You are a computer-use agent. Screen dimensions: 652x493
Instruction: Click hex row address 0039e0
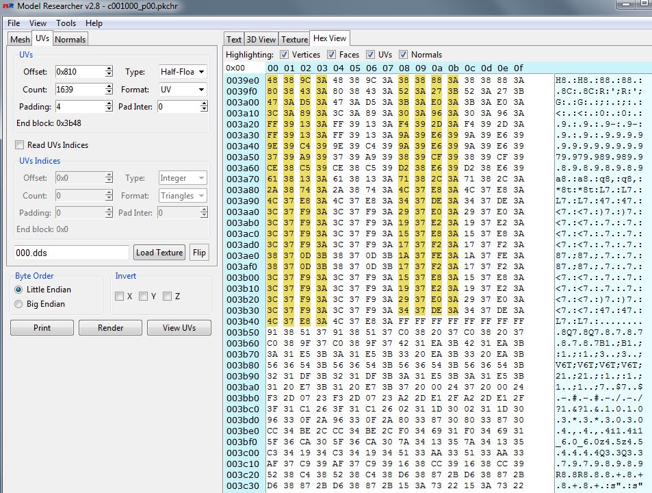point(243,80)
